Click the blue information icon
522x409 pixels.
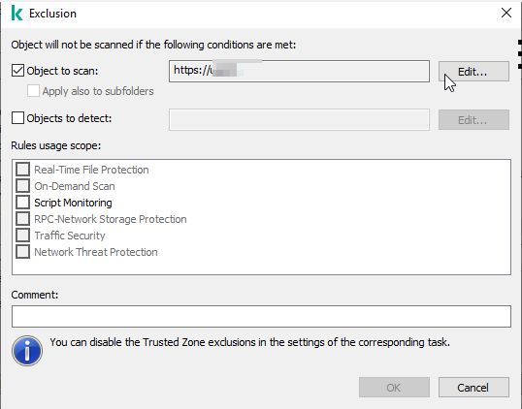27,351
